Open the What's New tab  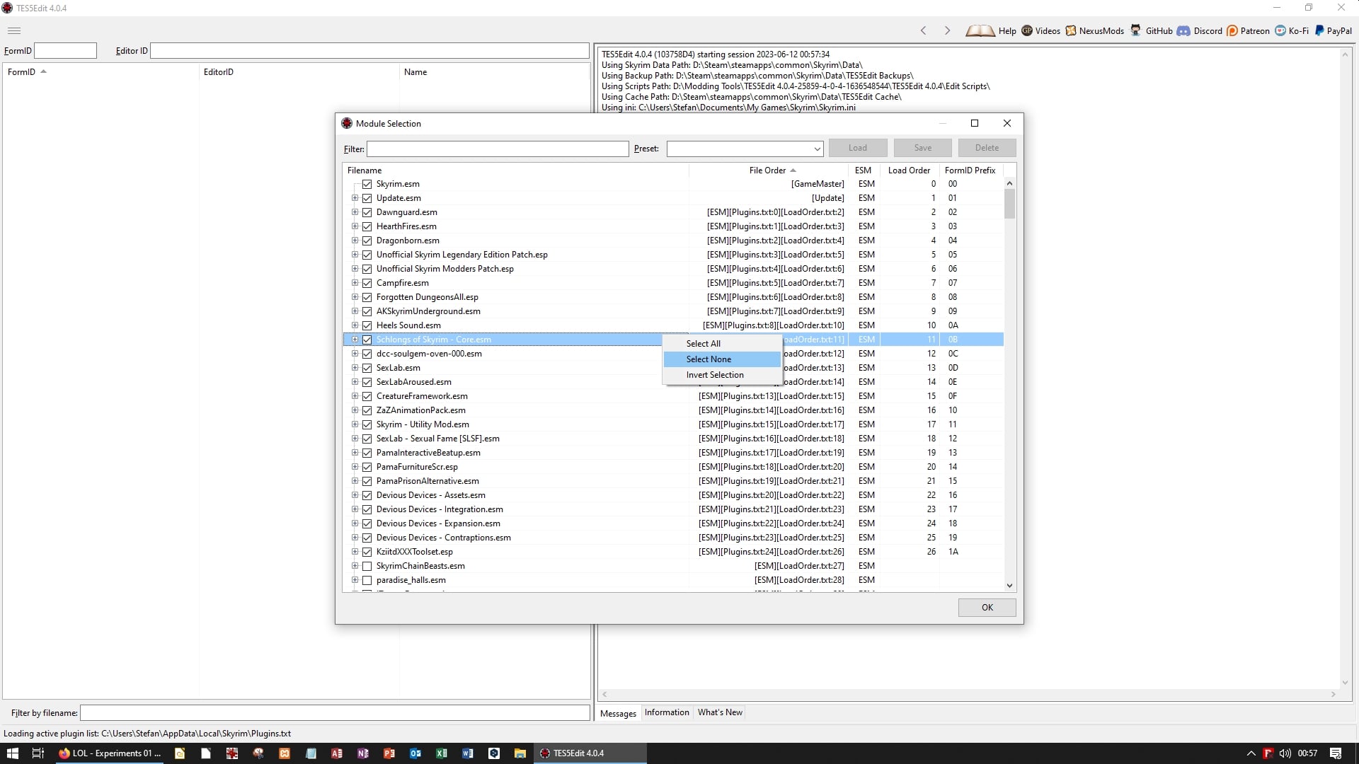[720, 712]
